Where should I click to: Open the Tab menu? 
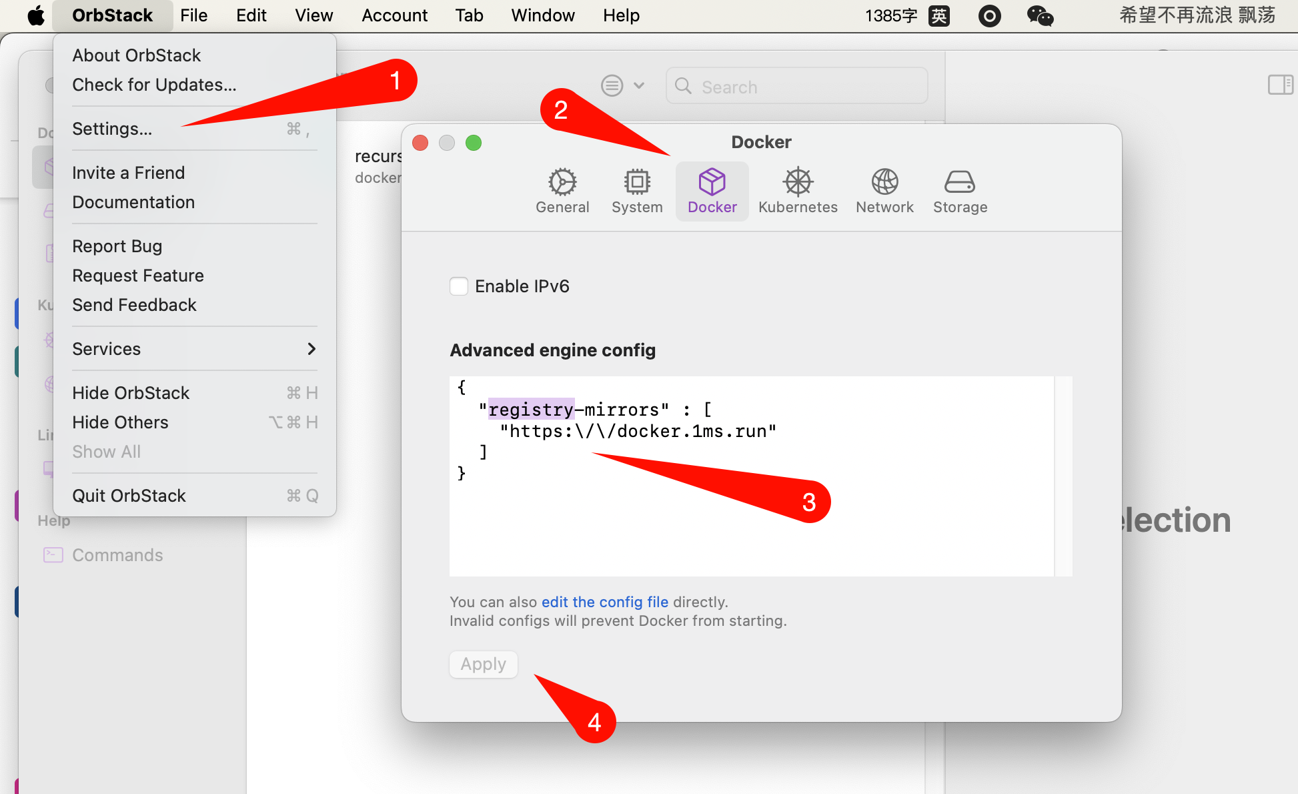click(469, 15)
